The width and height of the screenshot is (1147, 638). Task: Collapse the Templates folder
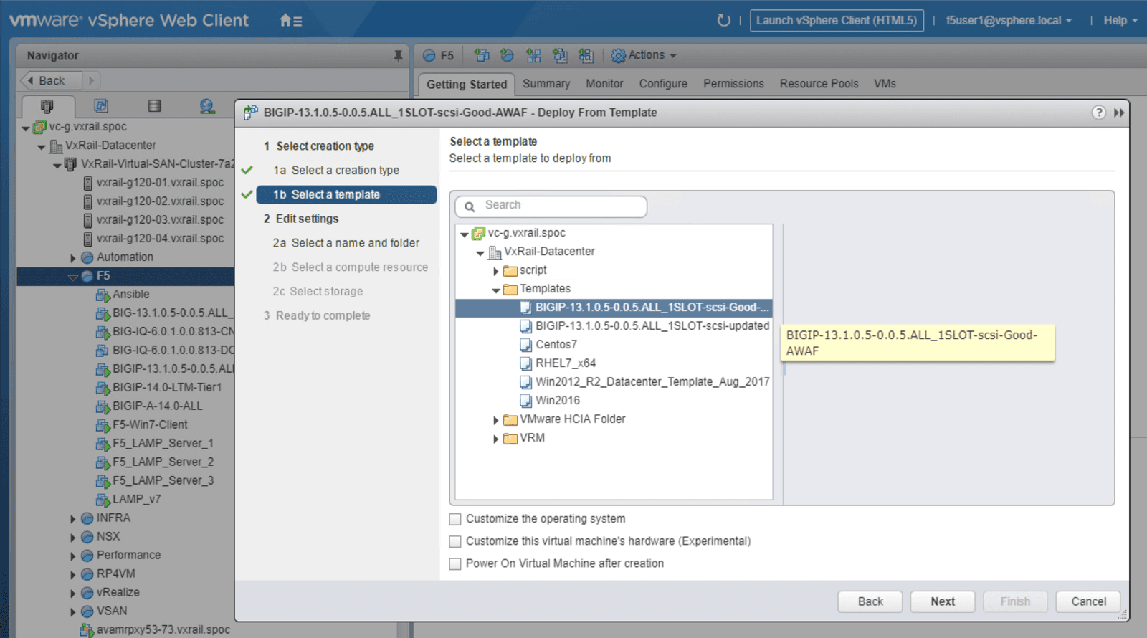(495, 290)
